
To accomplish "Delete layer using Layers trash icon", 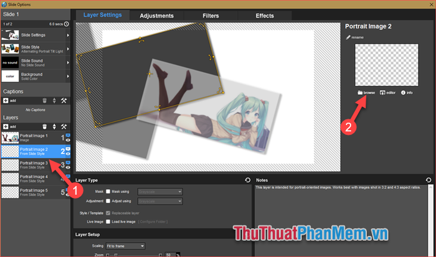I will coord(44,127).
